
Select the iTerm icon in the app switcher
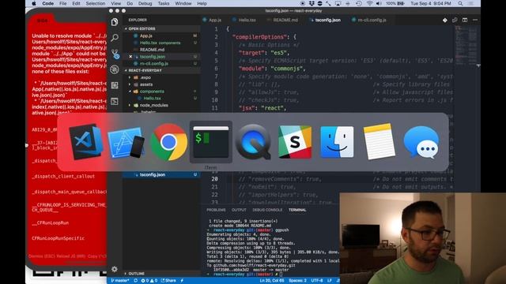click(x=211, y=142)
